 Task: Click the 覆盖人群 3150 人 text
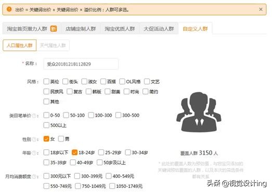[199, 153]
